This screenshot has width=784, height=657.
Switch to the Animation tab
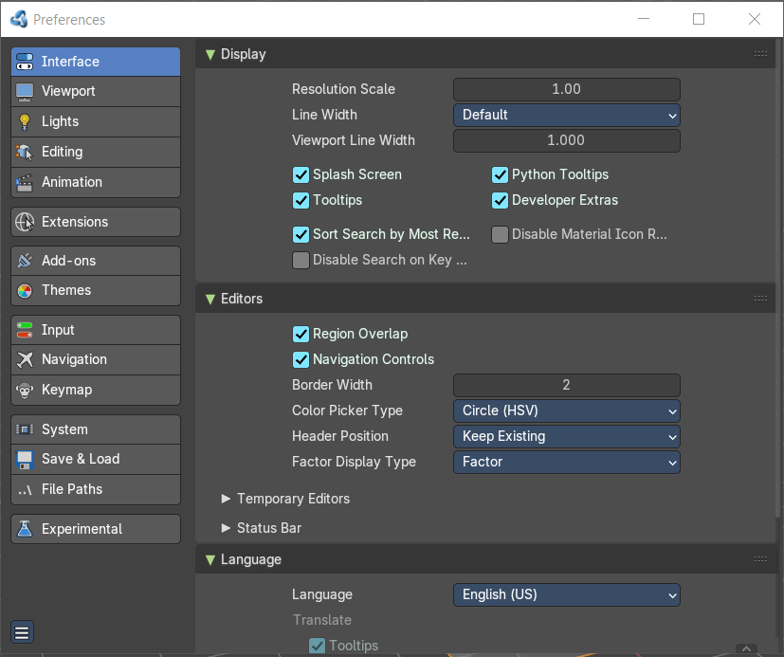[x=96, y=182]
